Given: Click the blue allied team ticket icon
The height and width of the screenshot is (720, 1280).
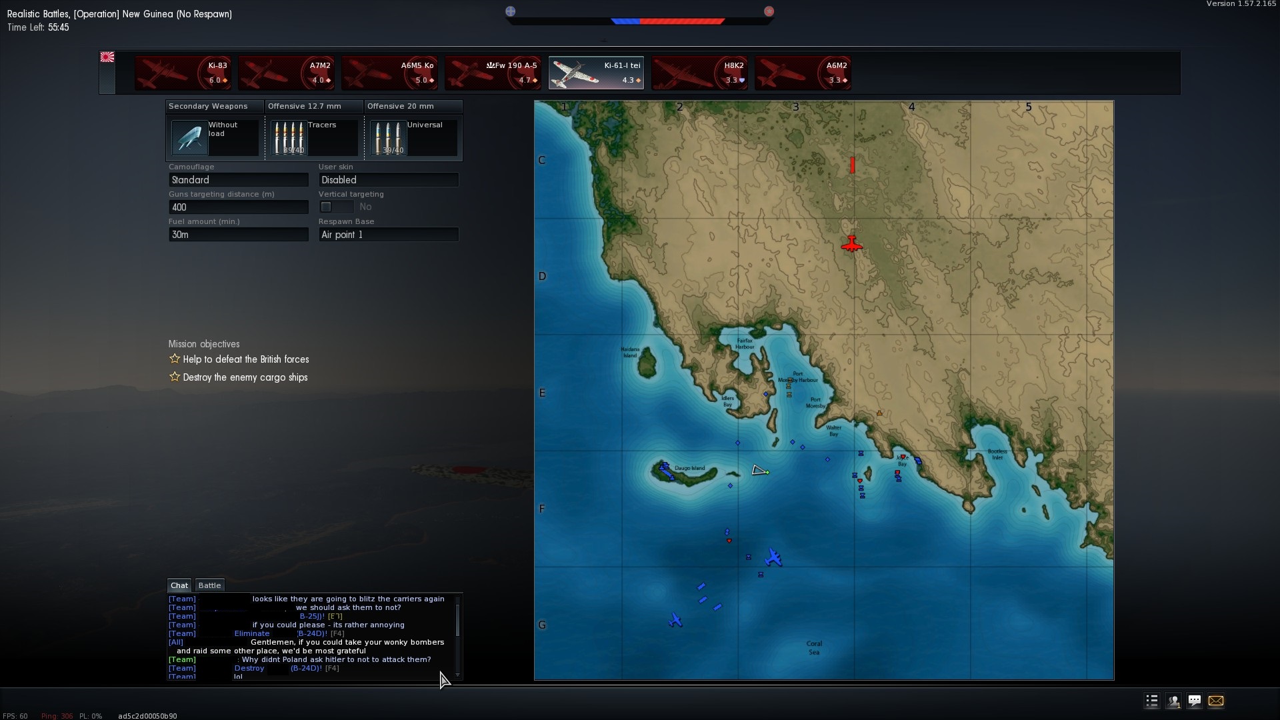Looking at the screenshot, I should click(x=511, y=11).
